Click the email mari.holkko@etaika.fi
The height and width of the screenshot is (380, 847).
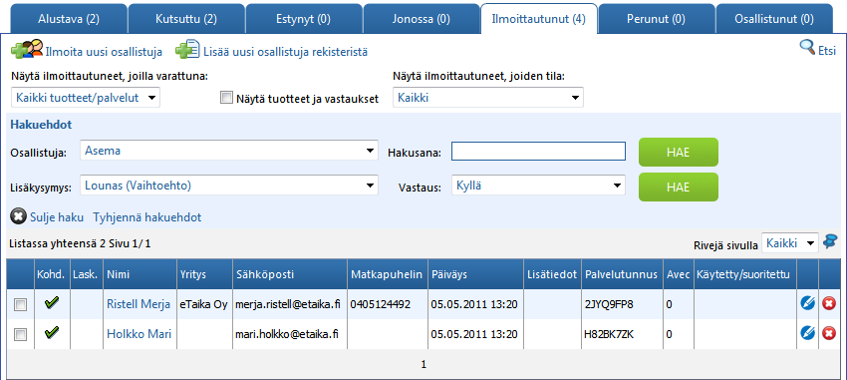(x=287, y=334)
